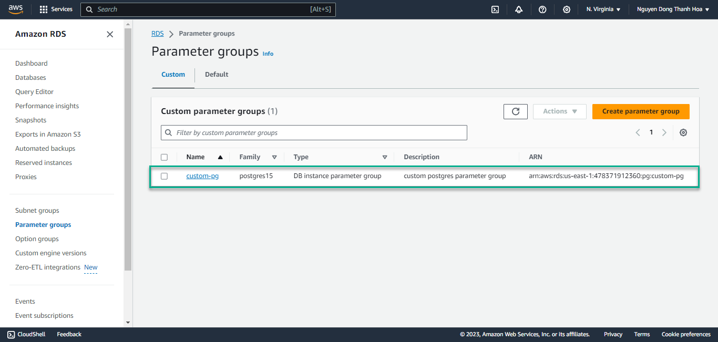Select all parameter groups checkbox

pyautogui.click(x=164, y=157)
